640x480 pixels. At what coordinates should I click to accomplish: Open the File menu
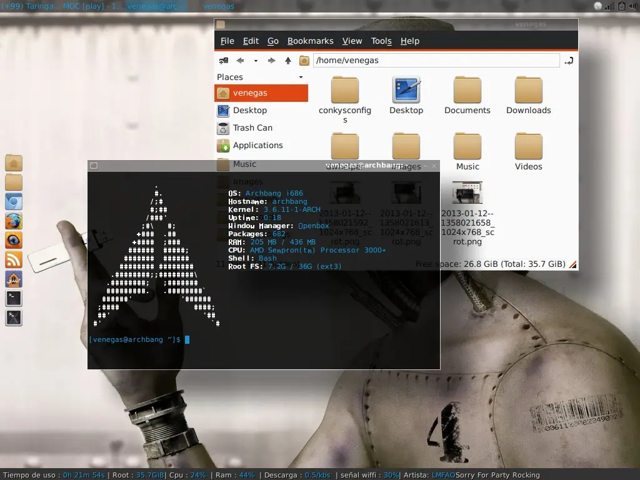(227, 41)
